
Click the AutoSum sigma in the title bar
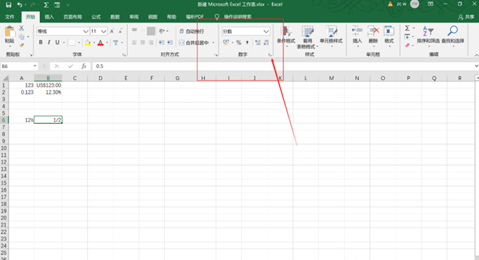46,4
